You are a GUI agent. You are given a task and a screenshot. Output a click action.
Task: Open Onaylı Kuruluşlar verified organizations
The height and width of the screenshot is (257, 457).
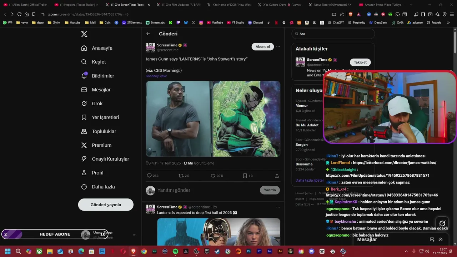click(105, 159)
